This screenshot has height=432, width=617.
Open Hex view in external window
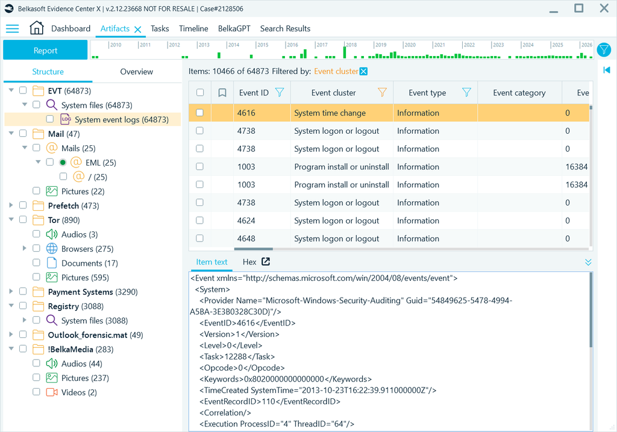(266, 261)
